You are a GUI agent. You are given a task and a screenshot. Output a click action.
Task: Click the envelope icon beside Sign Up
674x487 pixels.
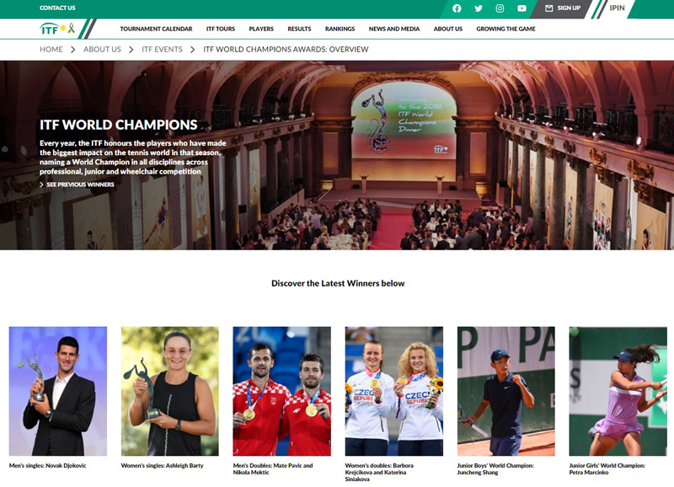(x=549, y=8)
